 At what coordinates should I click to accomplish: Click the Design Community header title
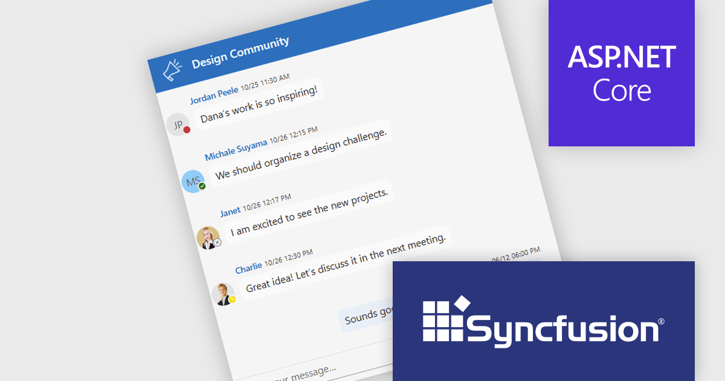click(x=240, y=51)
